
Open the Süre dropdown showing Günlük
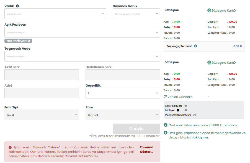123,115
